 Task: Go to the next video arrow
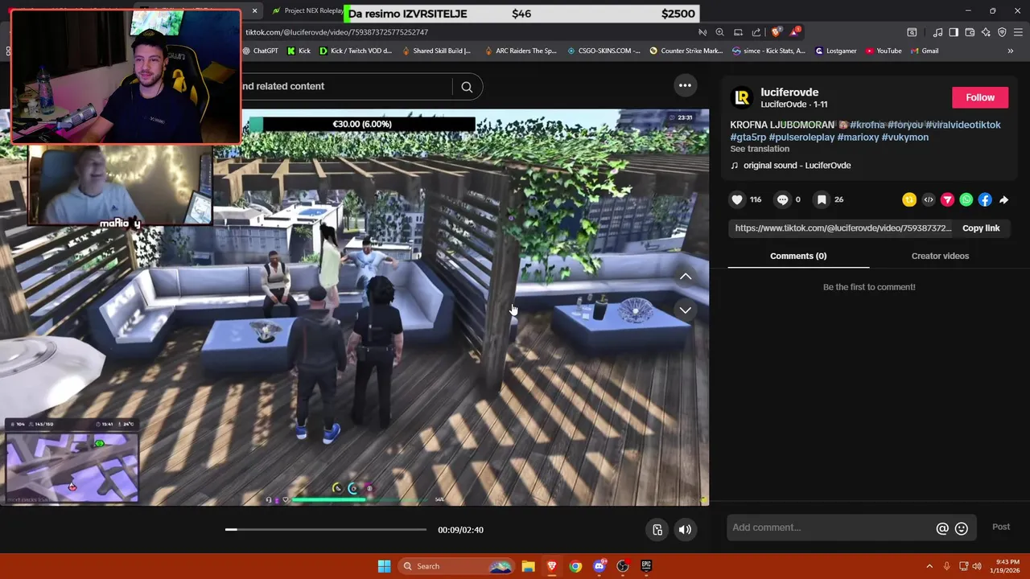click(686, 310)
